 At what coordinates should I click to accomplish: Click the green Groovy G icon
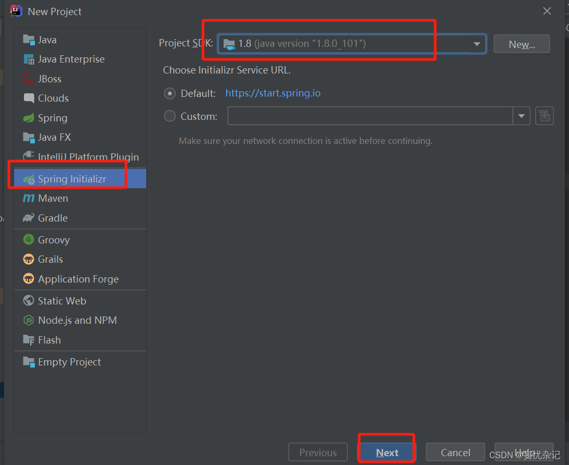click(29, 240)
